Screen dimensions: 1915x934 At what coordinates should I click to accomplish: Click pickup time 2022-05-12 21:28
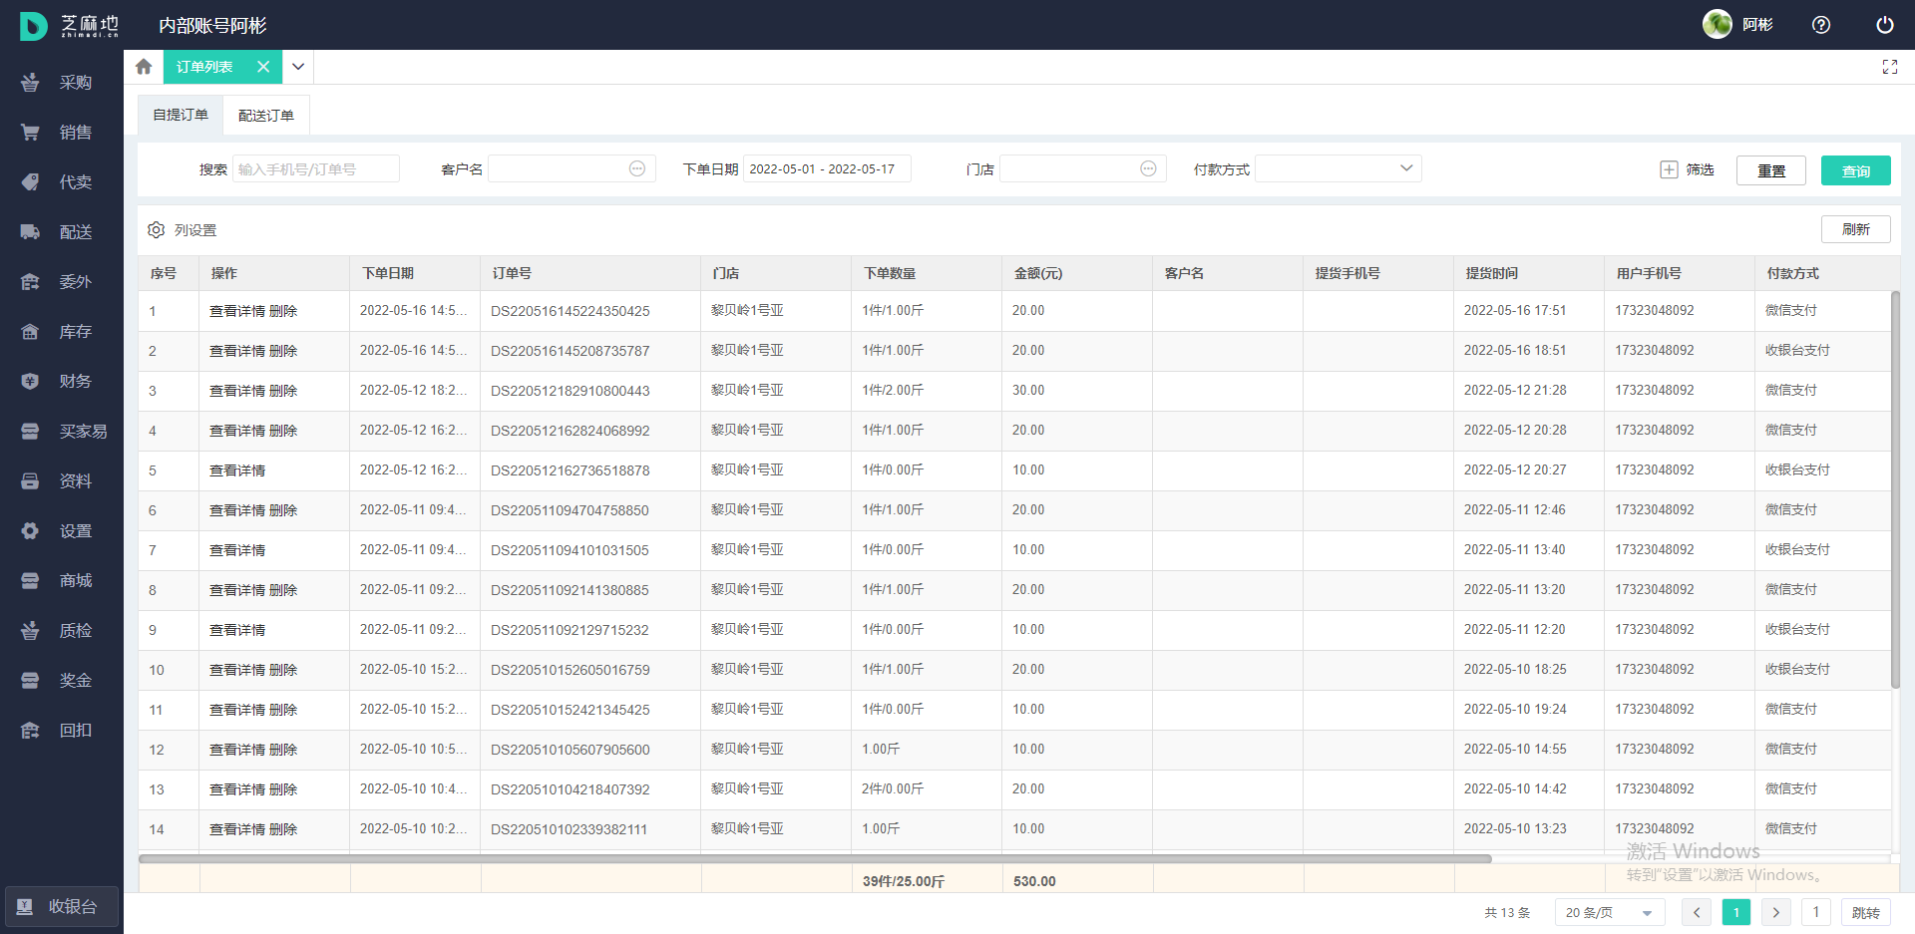1515,391
